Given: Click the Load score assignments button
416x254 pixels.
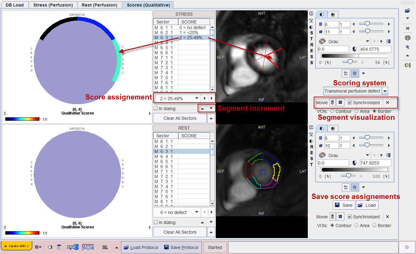Looking at the screenshot, I should 367,205.
